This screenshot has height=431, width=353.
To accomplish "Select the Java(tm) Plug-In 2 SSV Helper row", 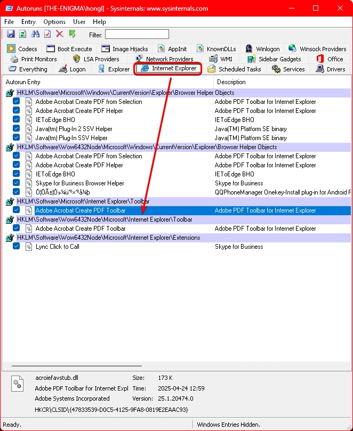I will point(178,128).
